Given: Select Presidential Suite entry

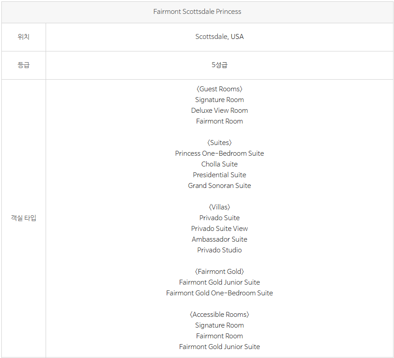Looking at the screenshot, I should point(220,175).
